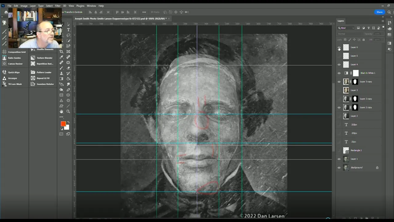Hide the Background layer
Image resolution: width=394 pixels, height=222 pixels.
(x=339, y=167)
